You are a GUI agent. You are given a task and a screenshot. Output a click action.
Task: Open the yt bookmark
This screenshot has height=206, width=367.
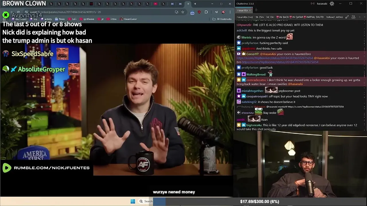click(101, 19)
